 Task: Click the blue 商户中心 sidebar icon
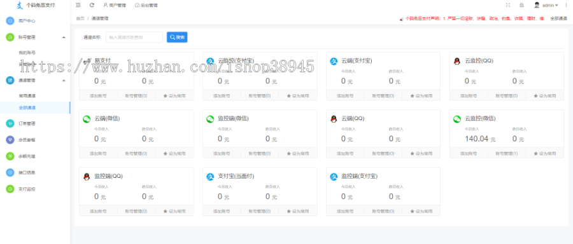point(10,21)
